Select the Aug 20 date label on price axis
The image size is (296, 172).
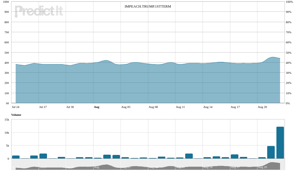(262, 107)
